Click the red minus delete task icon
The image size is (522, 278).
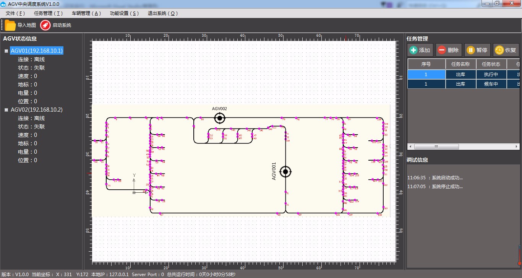coord(442,50)
